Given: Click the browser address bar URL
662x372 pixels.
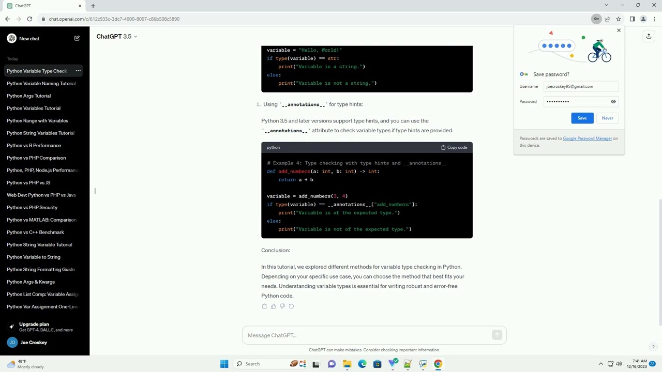Looking at the screenshot, I should coord(114,19).
